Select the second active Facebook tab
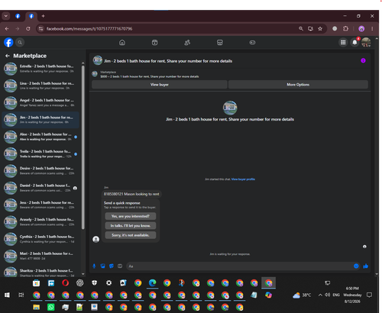Image resolution: width=382 pixels, height=313 pixels. point(31,16)
